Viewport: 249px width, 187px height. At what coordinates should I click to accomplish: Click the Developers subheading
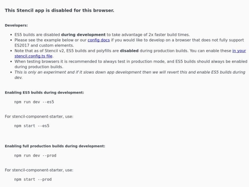pos(16,25)
